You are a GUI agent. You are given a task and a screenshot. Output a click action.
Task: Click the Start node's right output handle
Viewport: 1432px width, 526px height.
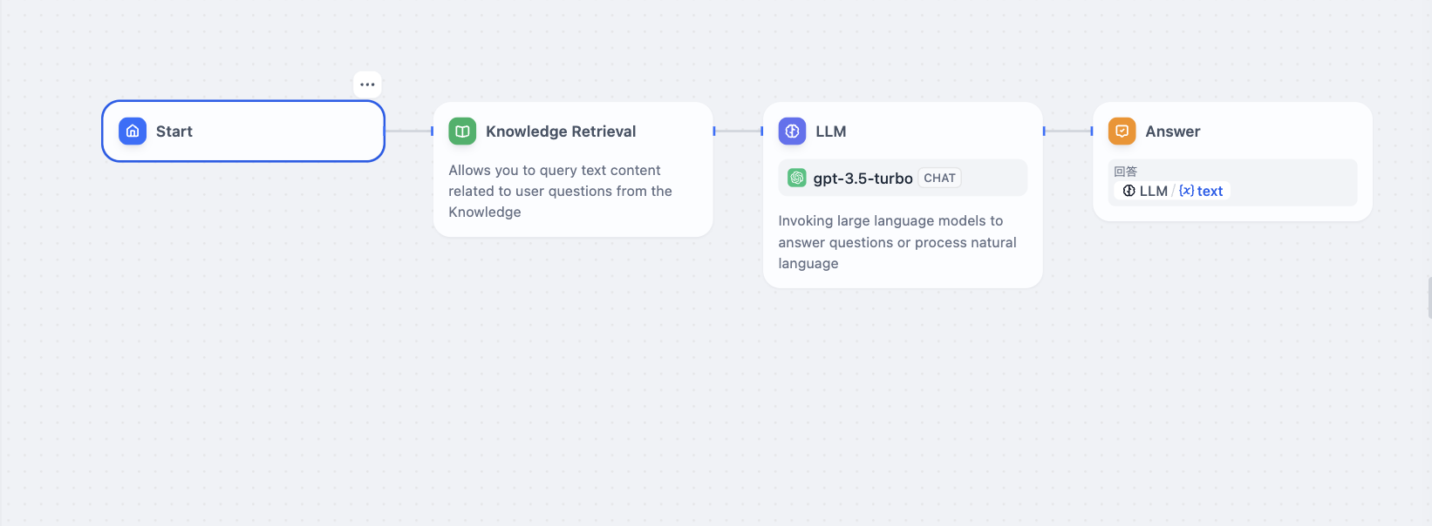pyautogui.click(x=385, y=131)
